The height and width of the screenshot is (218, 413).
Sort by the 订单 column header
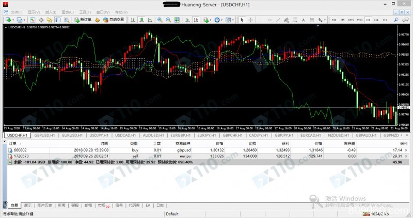coord(12,144)
